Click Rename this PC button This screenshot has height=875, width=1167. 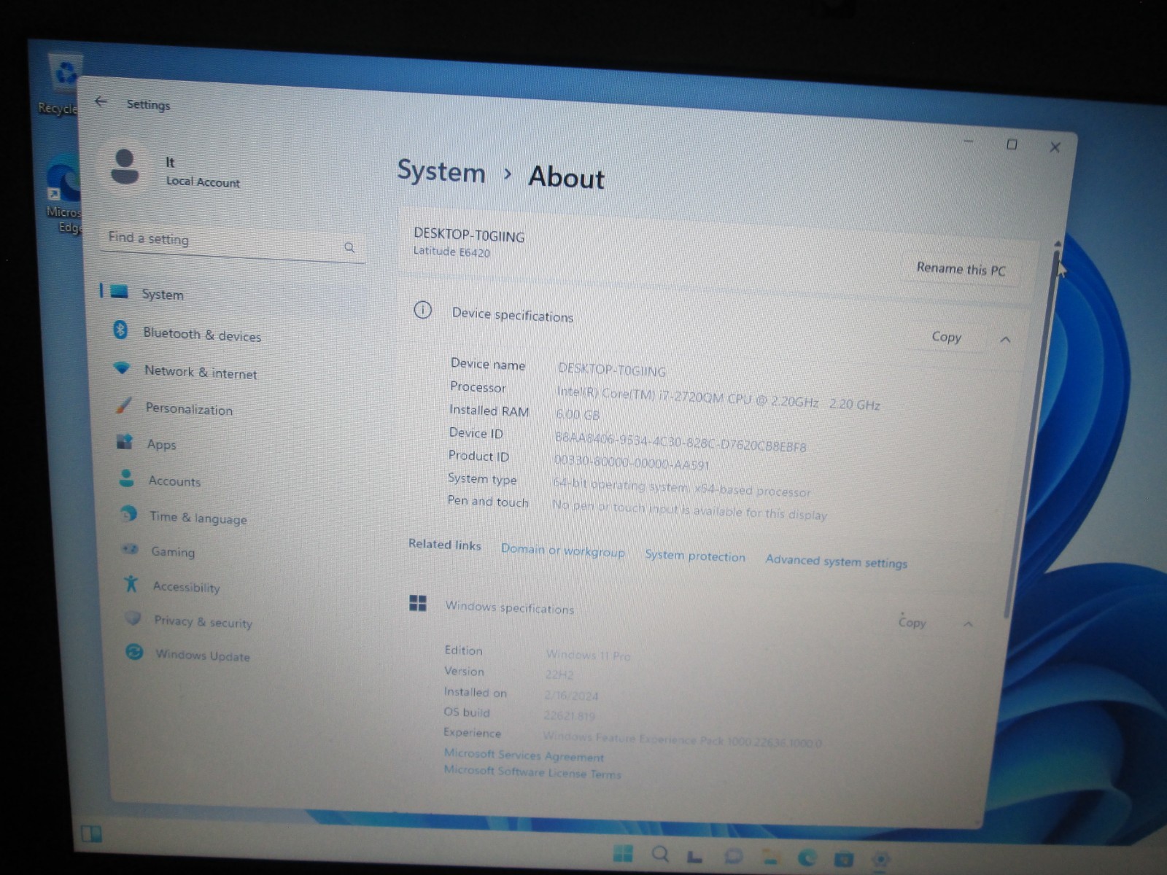click(961, 269)
